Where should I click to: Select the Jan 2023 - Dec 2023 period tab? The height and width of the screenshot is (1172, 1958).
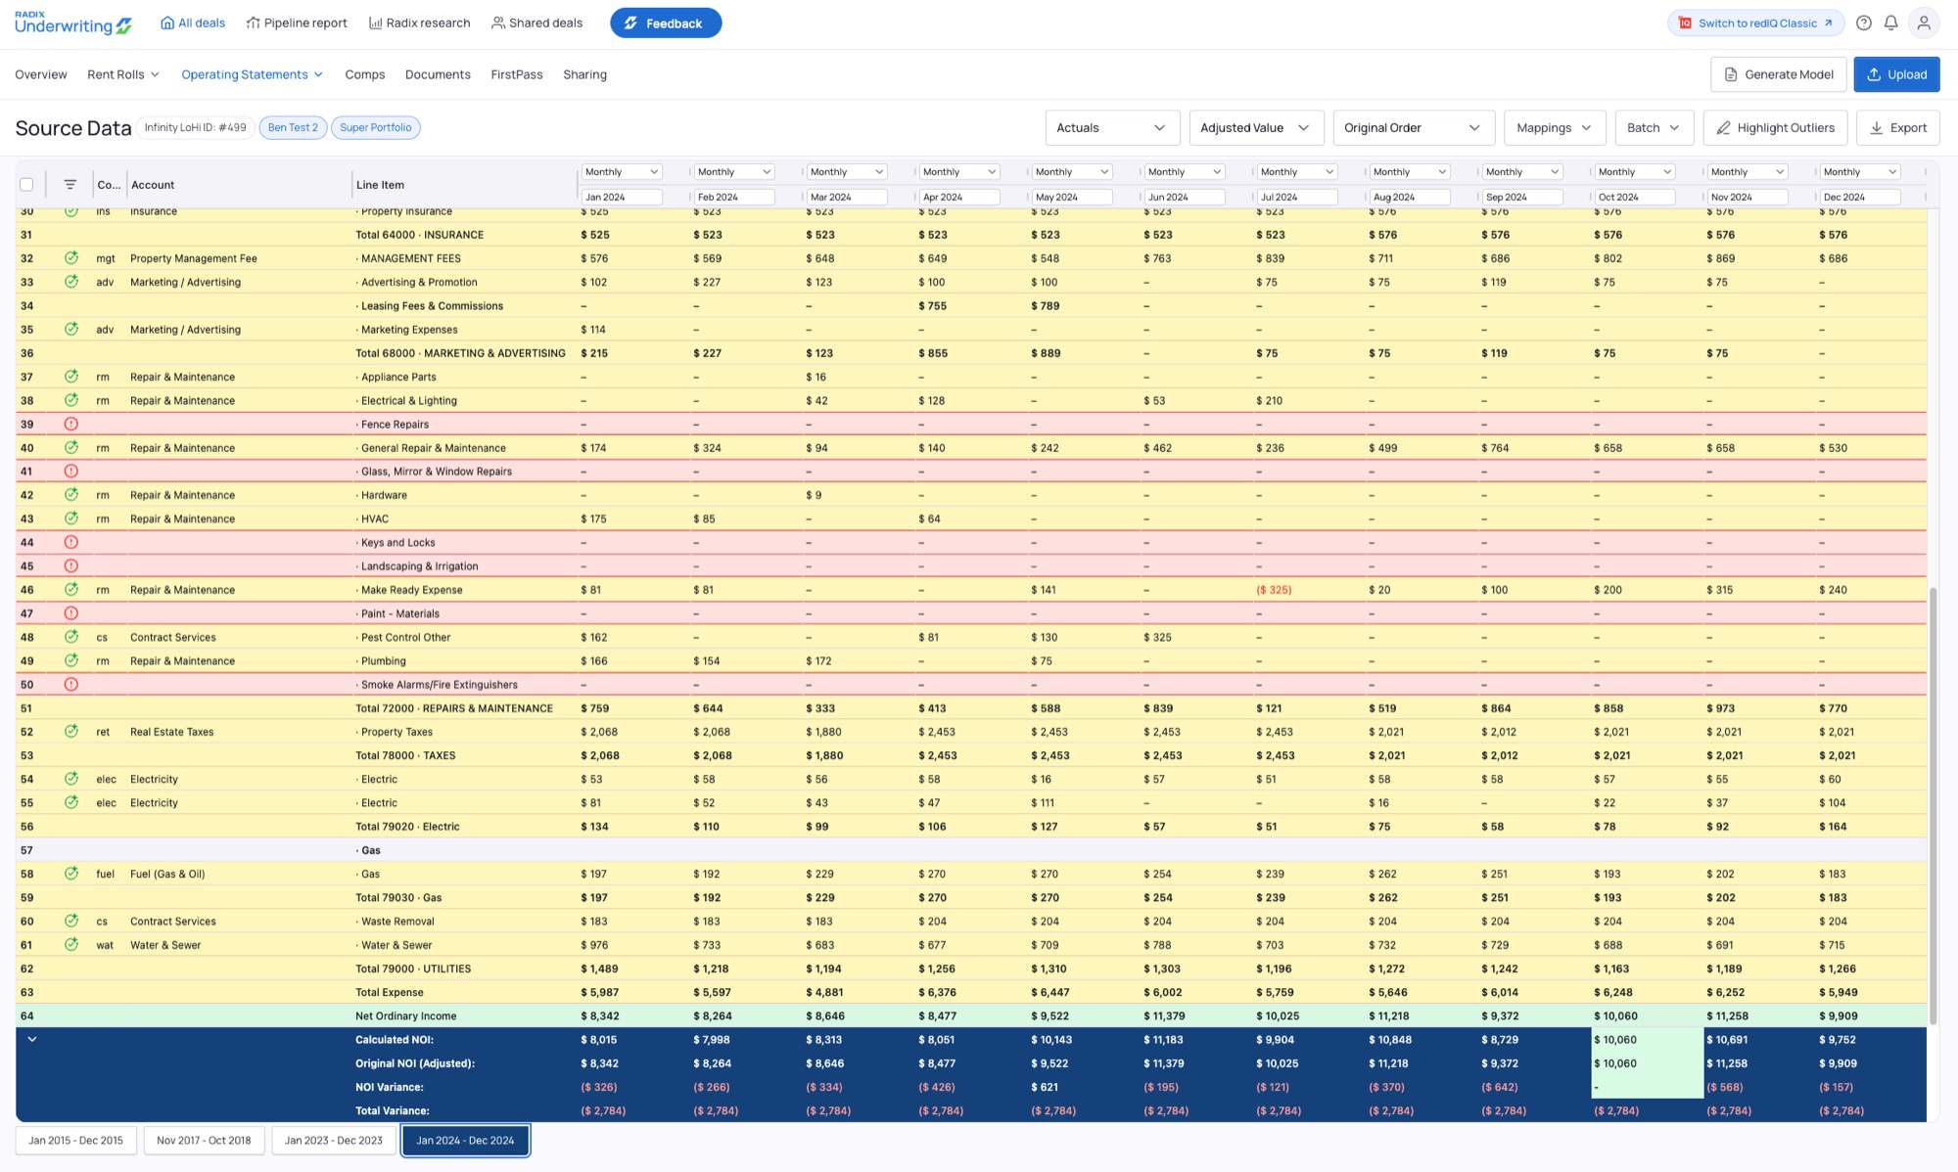point(334,1140)
